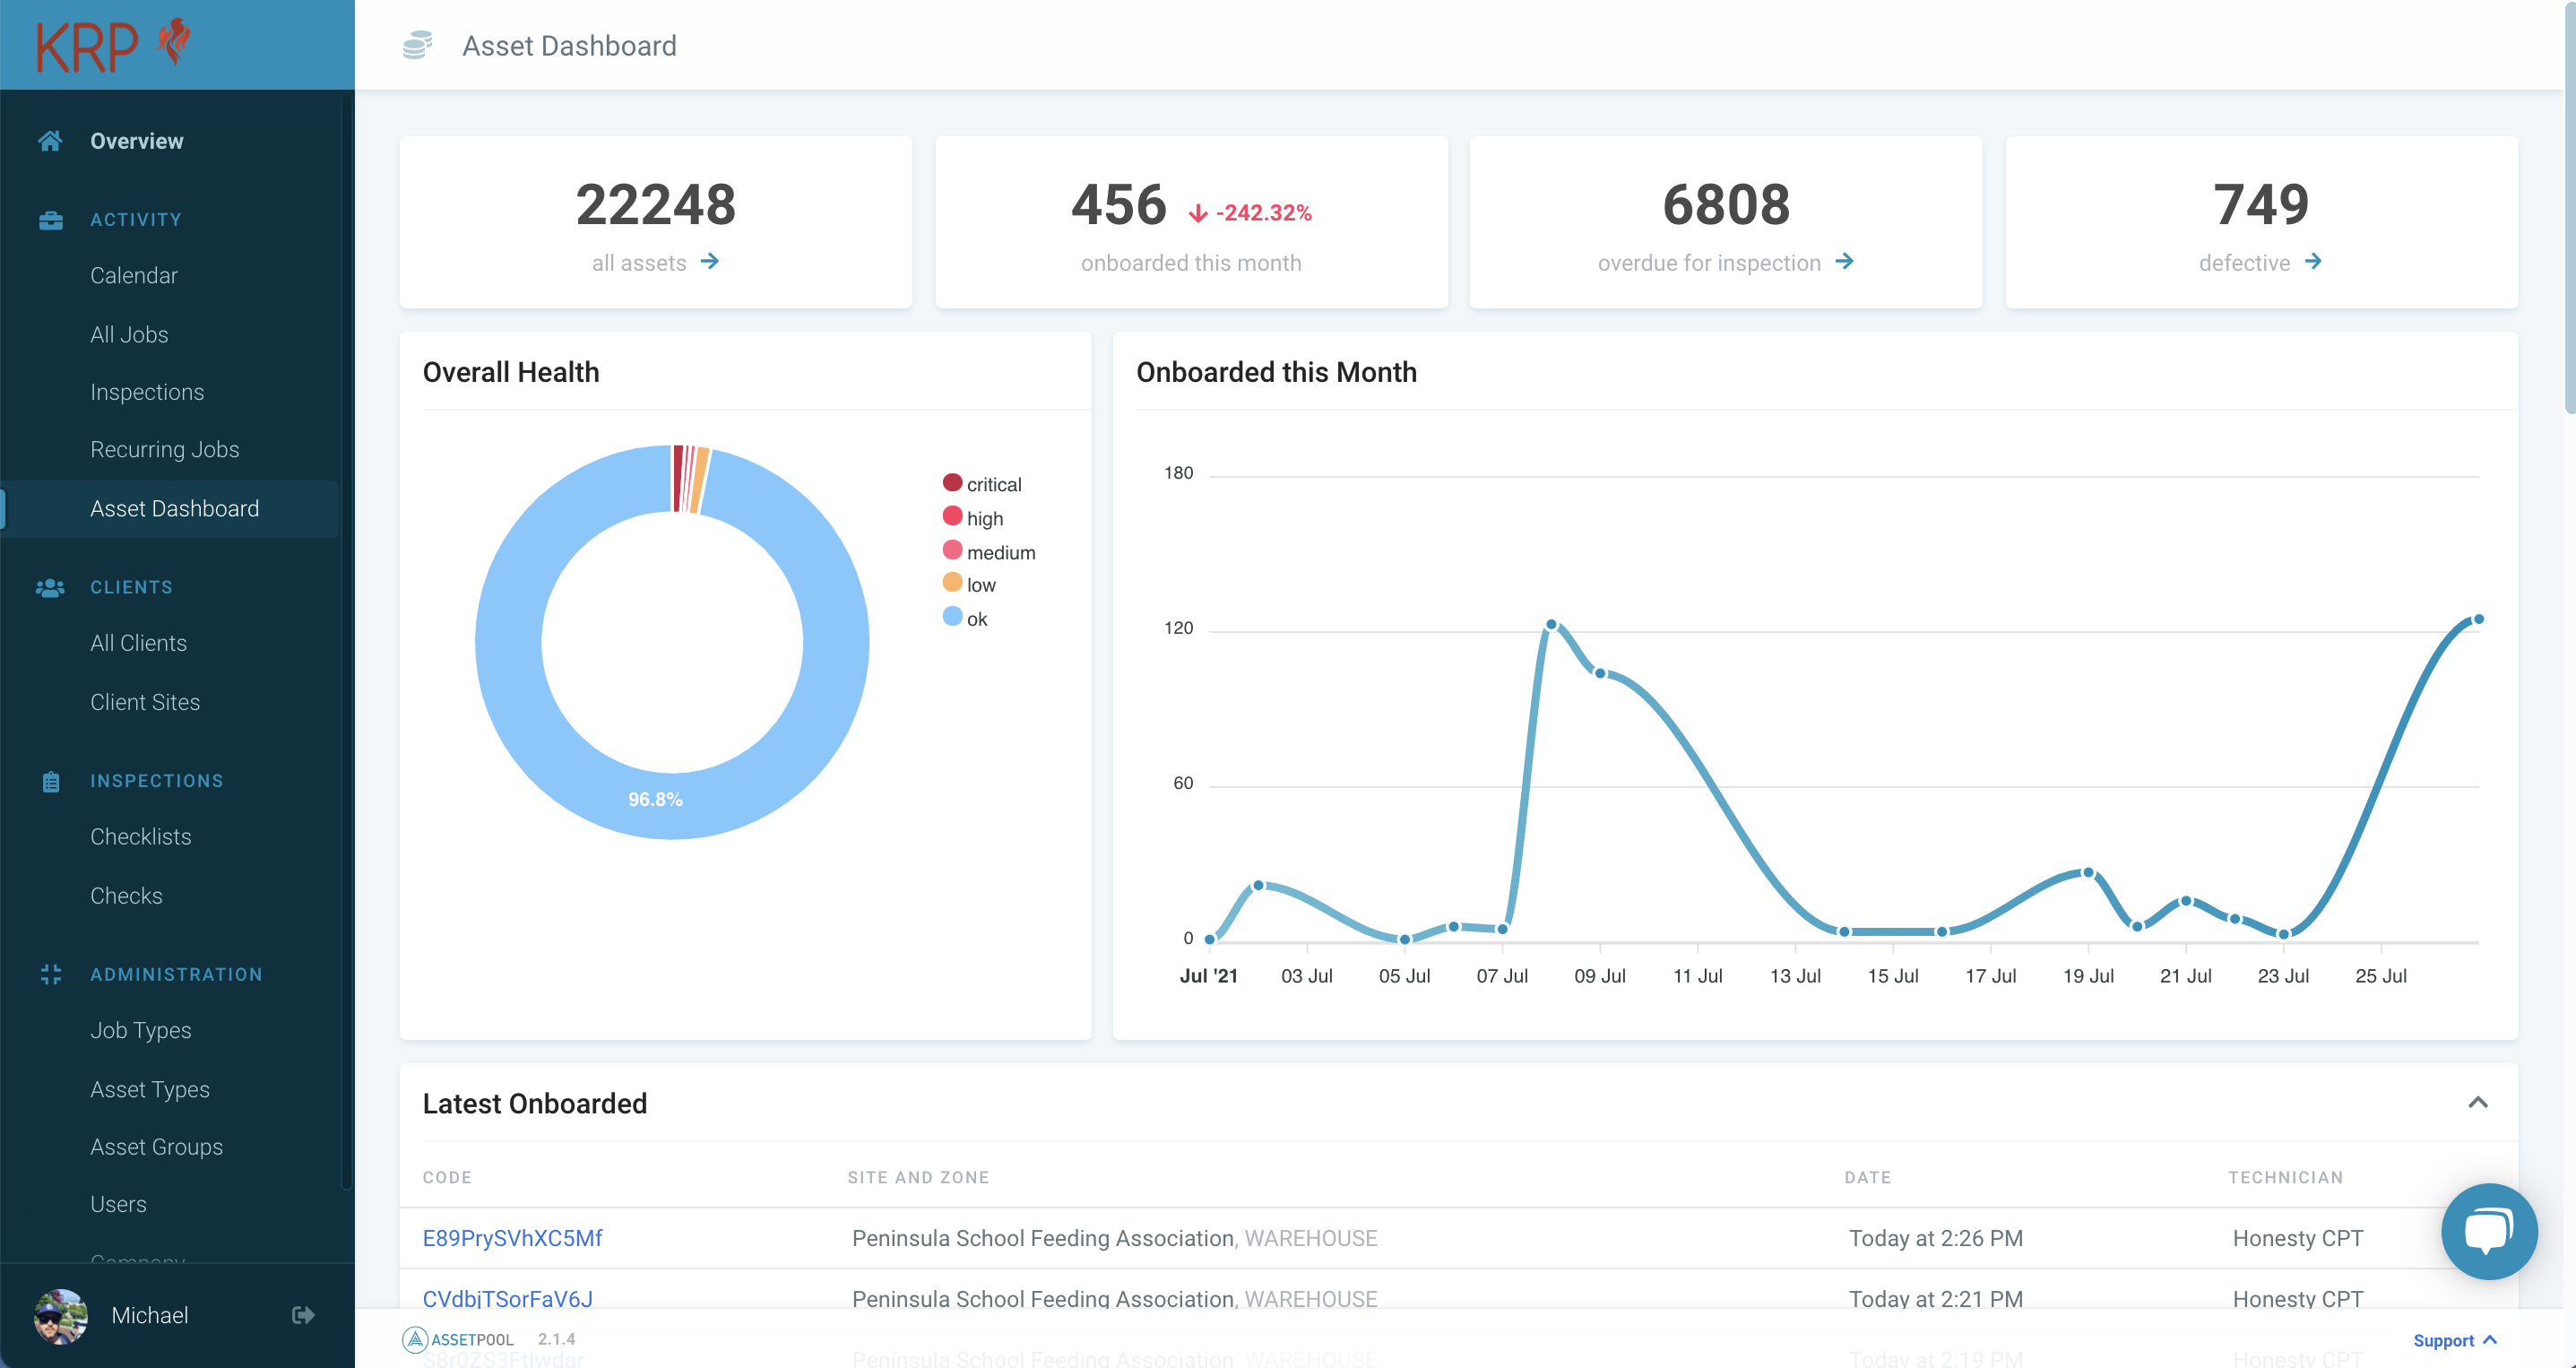The image size is (2576, 1368).
Task: Collapse the Latest Onboarded panel
Action: (2477, 1103)
